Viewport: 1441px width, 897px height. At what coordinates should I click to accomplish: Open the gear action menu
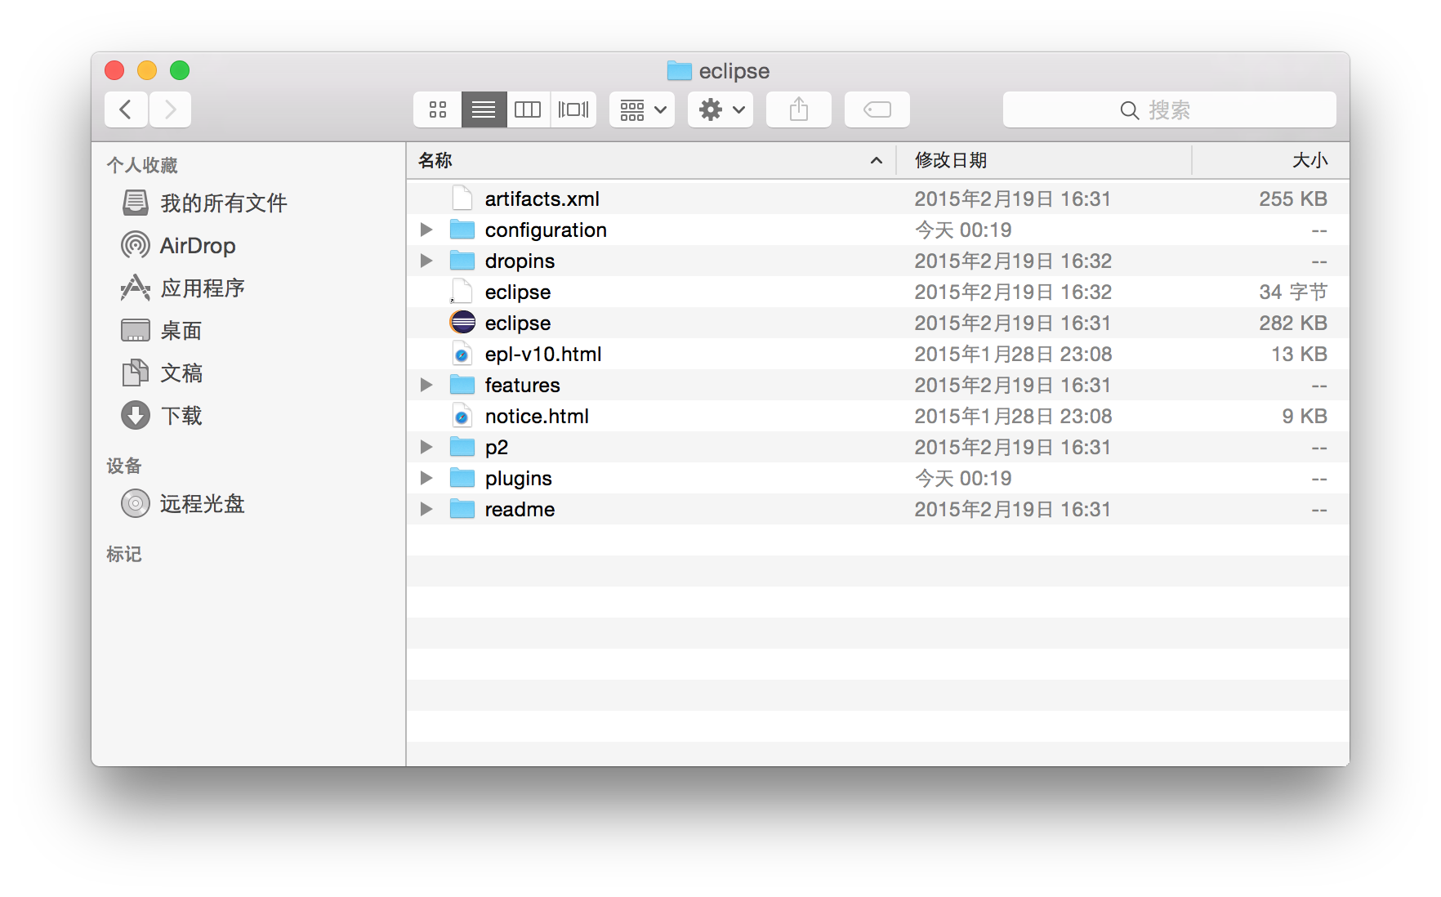click(720, 109)
